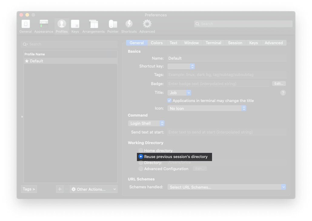Screen dimensions: 312x221
Task: Click the Preferences search field at top
Action: [x=243, y=24]
